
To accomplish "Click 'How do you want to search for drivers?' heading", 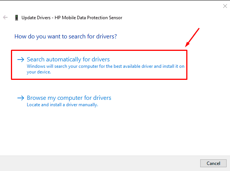I will [x=66, y=37].
